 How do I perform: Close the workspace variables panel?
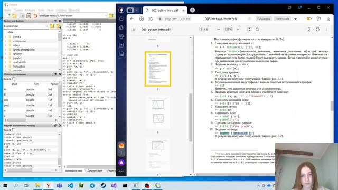pos(60,74)
